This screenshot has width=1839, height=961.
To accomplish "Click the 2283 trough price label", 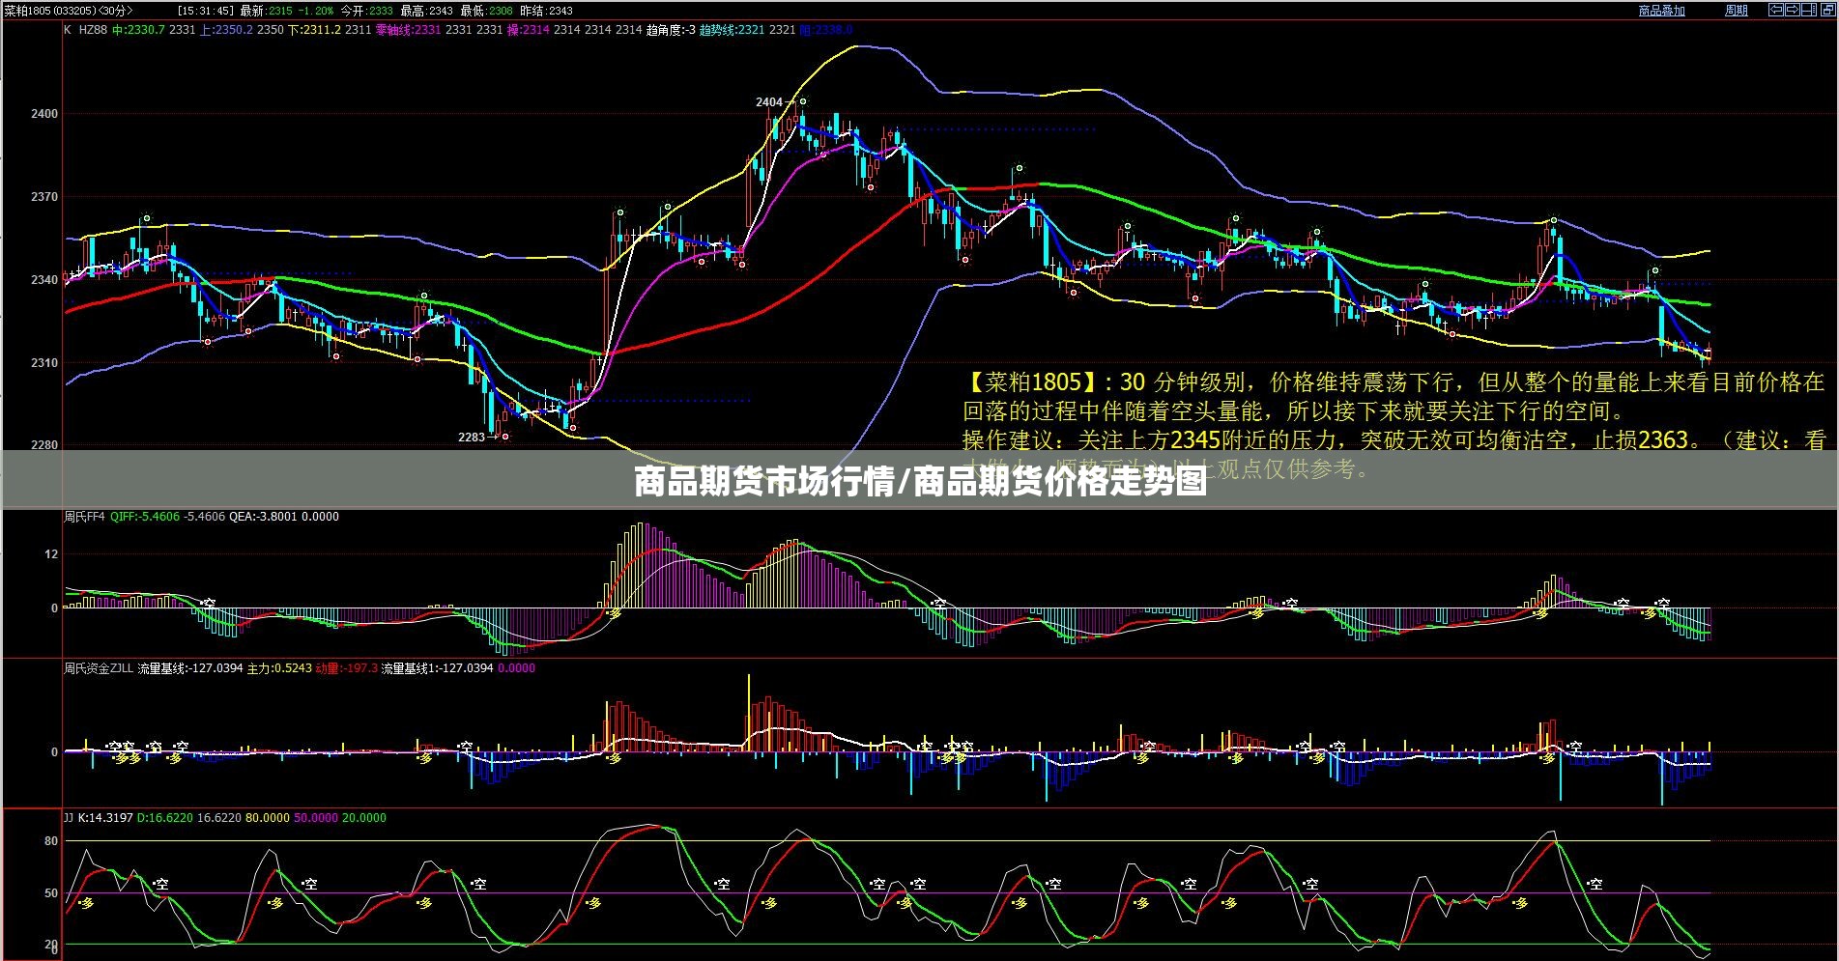I will 472,438.
